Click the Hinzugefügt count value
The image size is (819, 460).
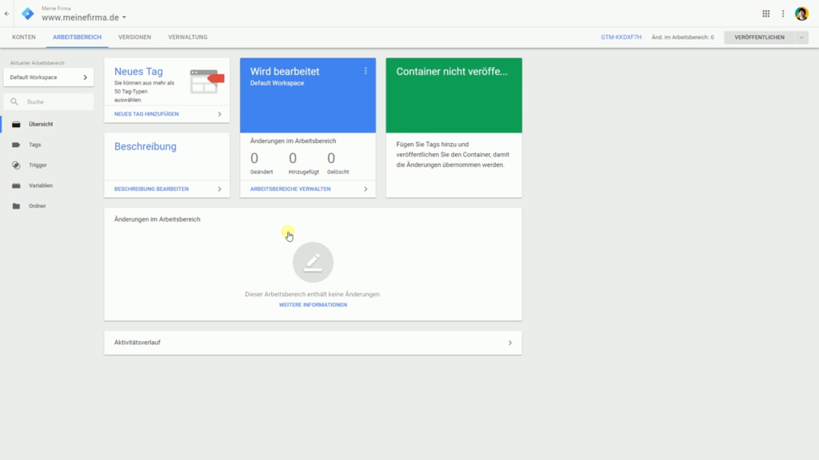[x=293, y=158]
